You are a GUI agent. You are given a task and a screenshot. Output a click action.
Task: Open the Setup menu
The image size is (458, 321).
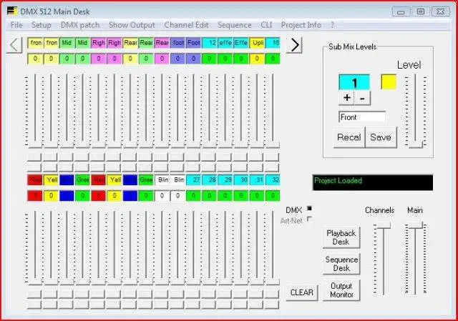tap(42, 25)
